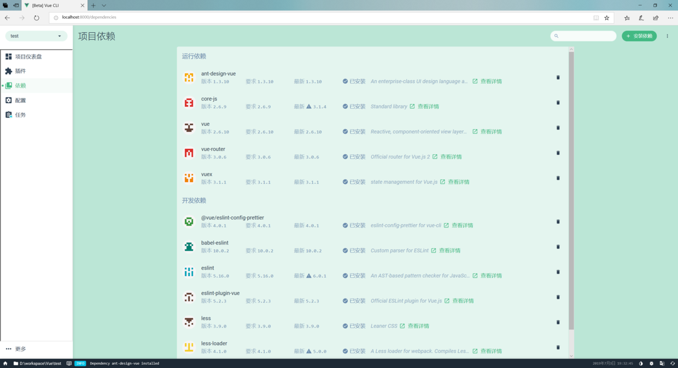Viewport: 678px width, 368px height.
Task: Open 查看详情 link for vue
Action: [x=487, y=132]
